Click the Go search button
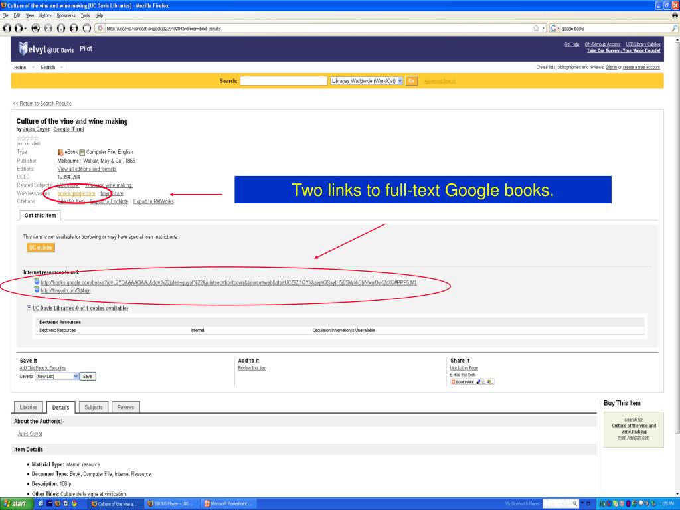The image size is (680, 510). click(412, 80)
